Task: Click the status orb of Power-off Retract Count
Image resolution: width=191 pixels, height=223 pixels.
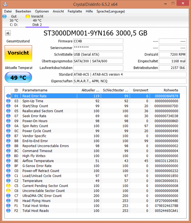Action: click(8, 171)
